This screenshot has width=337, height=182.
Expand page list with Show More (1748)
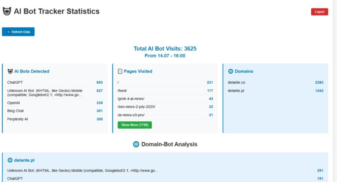(135, 125)
